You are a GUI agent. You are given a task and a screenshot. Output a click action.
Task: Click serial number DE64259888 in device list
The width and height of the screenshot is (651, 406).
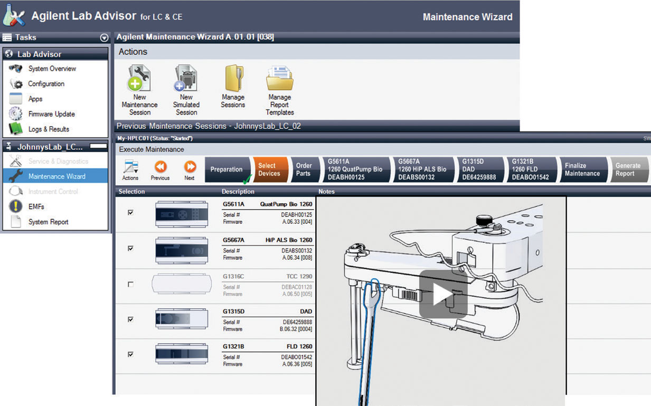point(297,322)
